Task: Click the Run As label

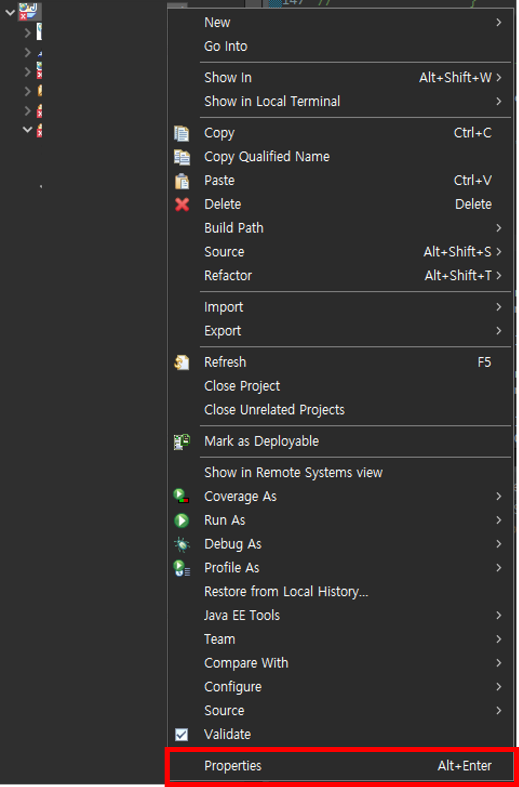Action: pos(225,521)
